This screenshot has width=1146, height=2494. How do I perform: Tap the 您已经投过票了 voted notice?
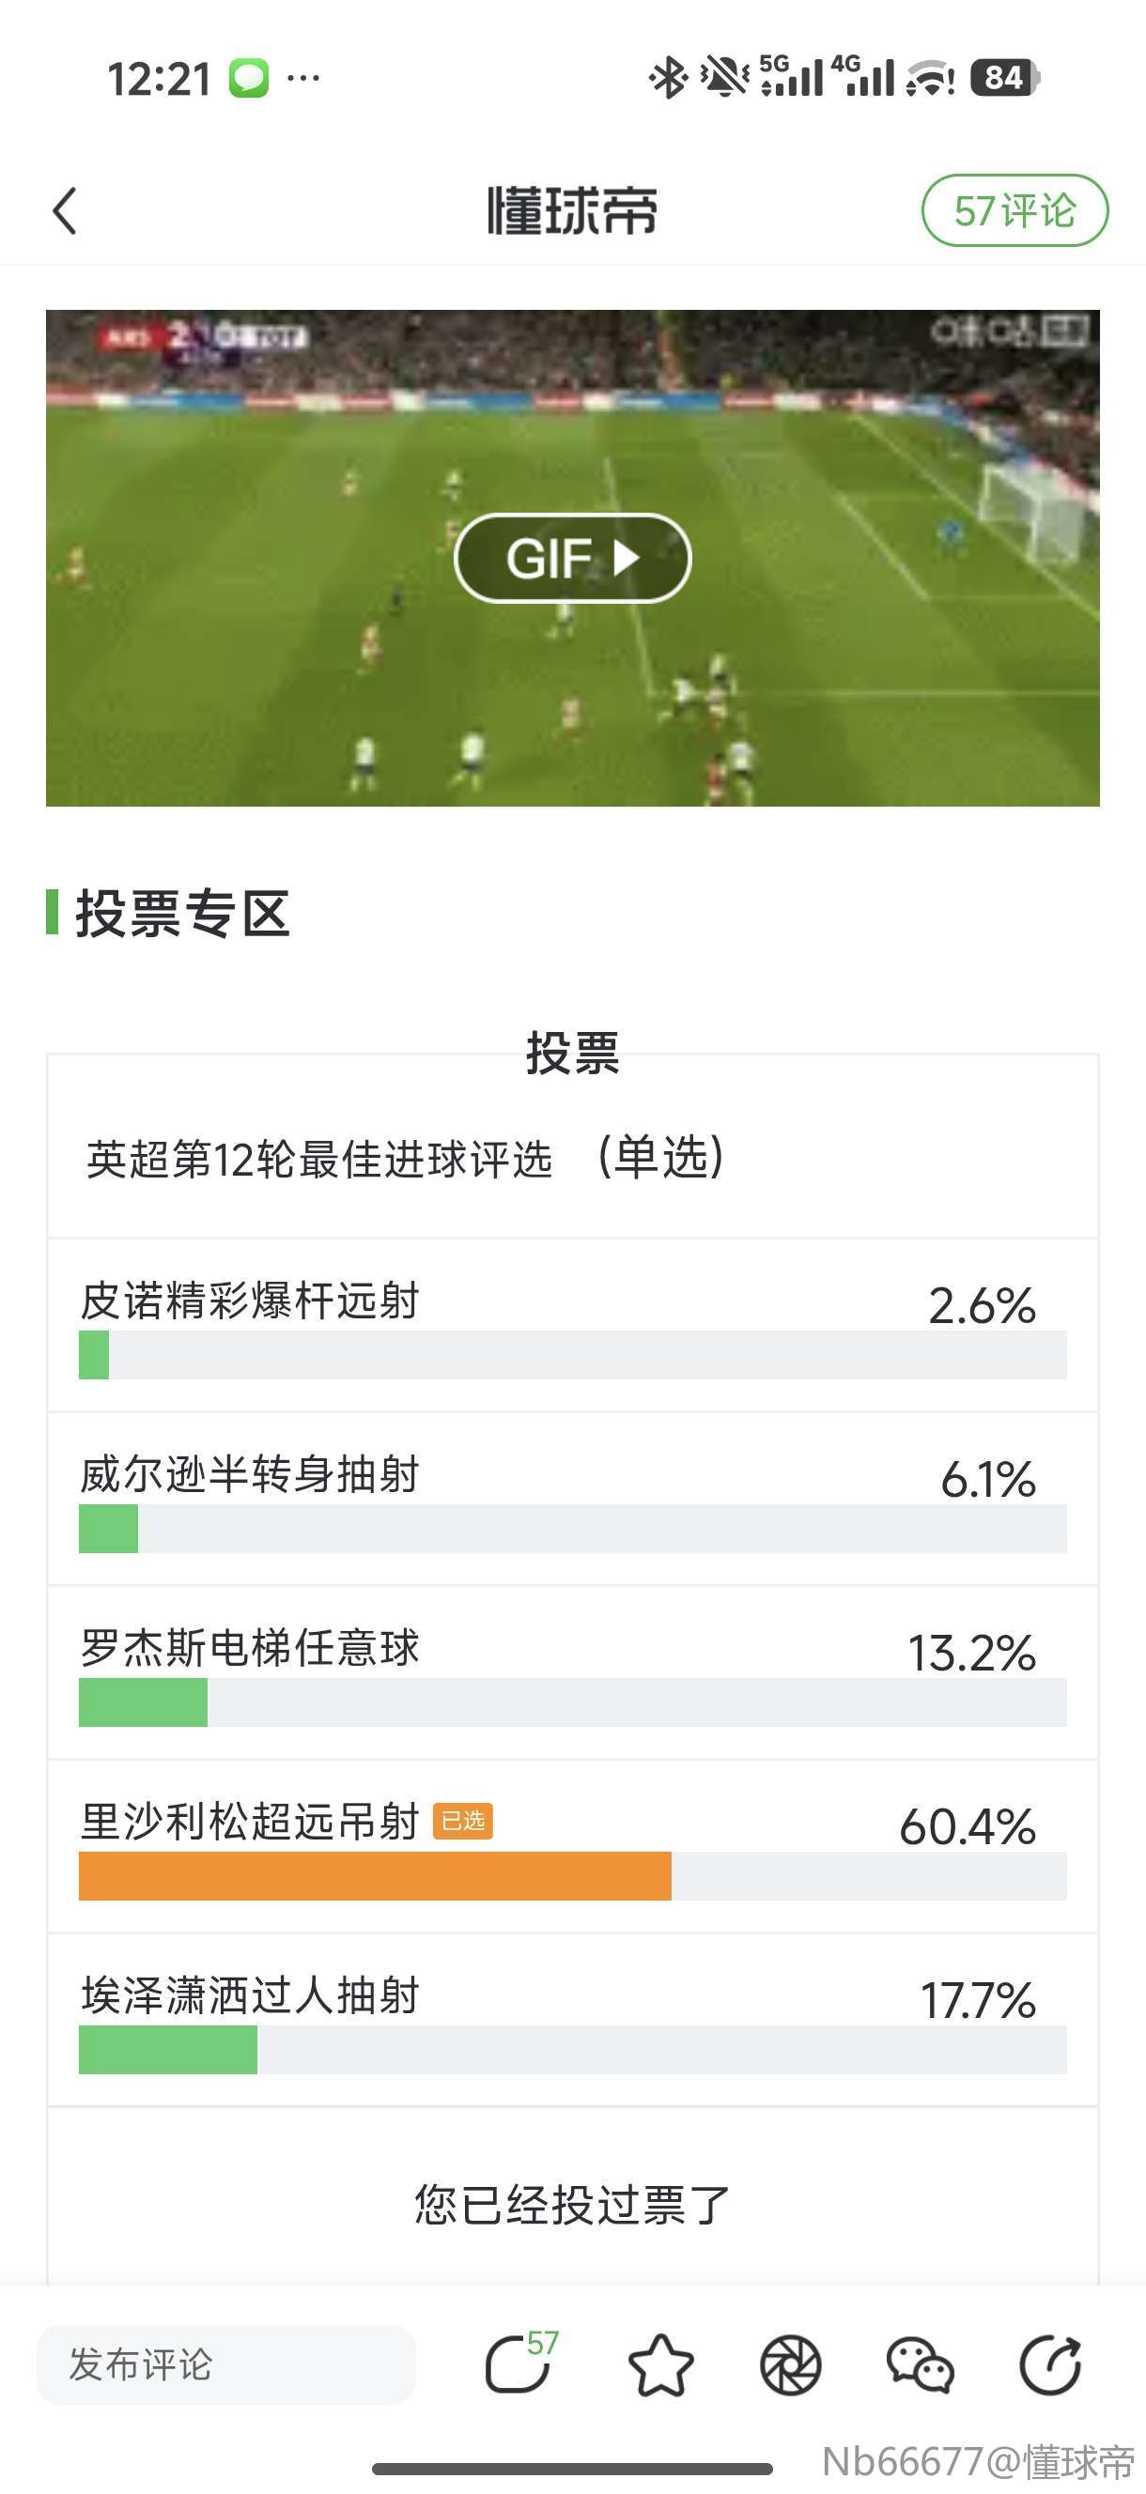pyautogui.click(x=571, y=2205)
